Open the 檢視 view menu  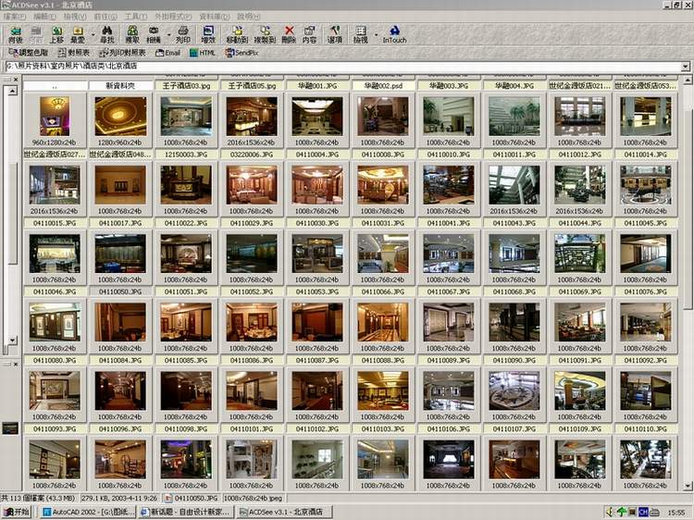click(x=75, y=17)
